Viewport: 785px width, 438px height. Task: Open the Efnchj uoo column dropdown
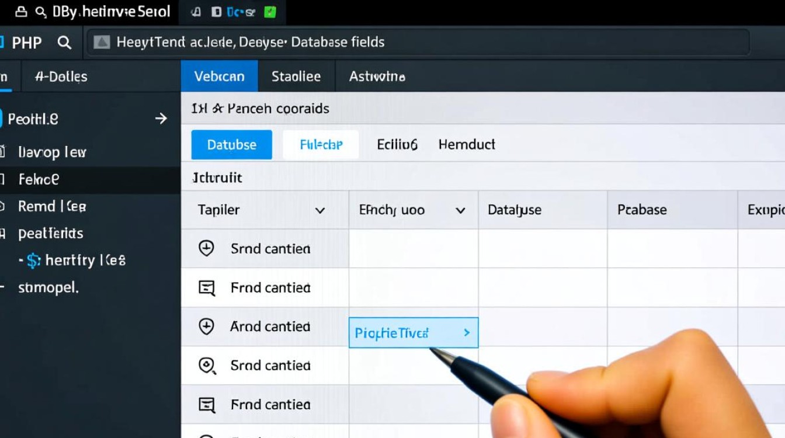click(460, 210)
